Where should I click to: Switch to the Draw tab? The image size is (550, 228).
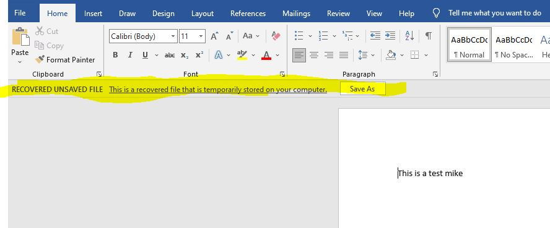coord(127,14)
